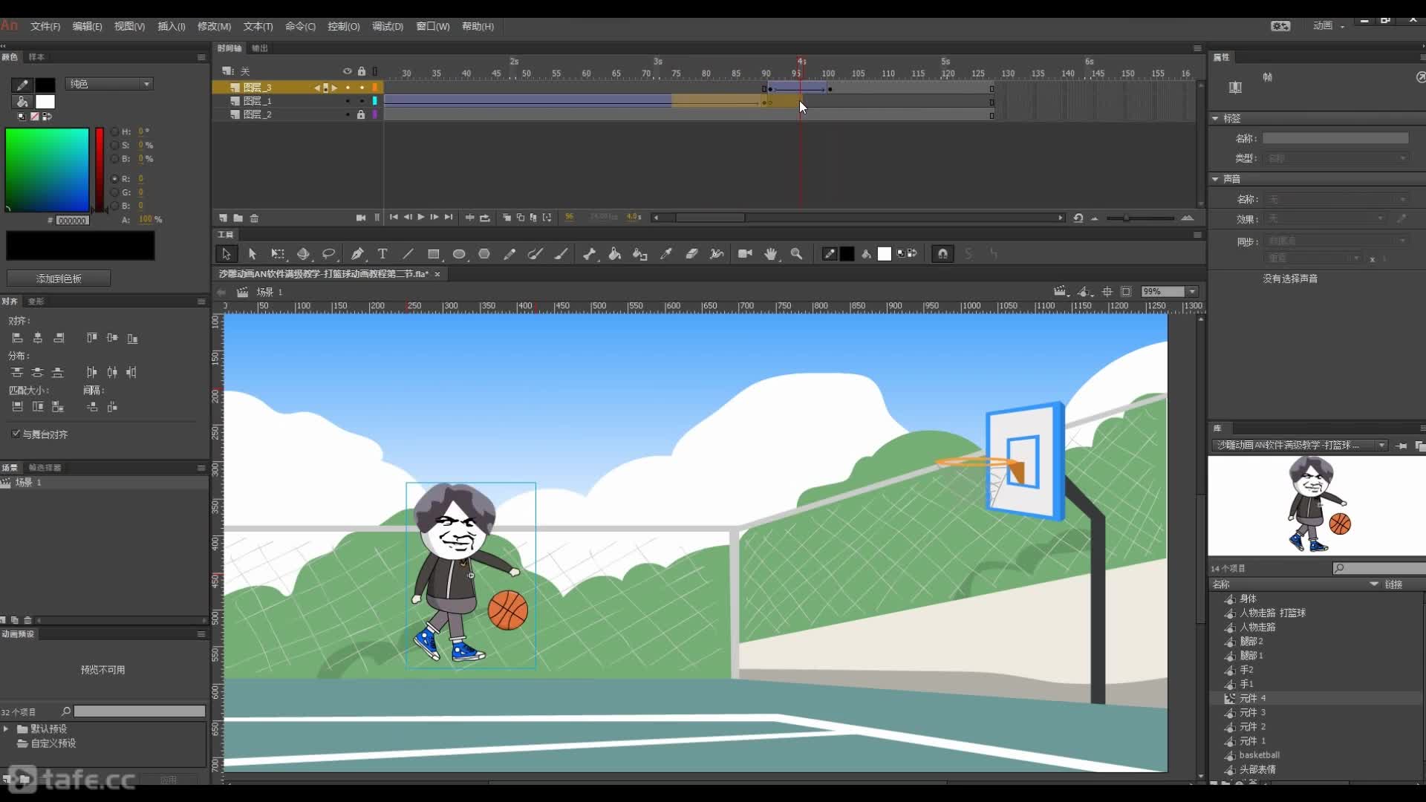Create a new layer in timeline
This screenshot has width=1426, height=802.
click(223, 218)
